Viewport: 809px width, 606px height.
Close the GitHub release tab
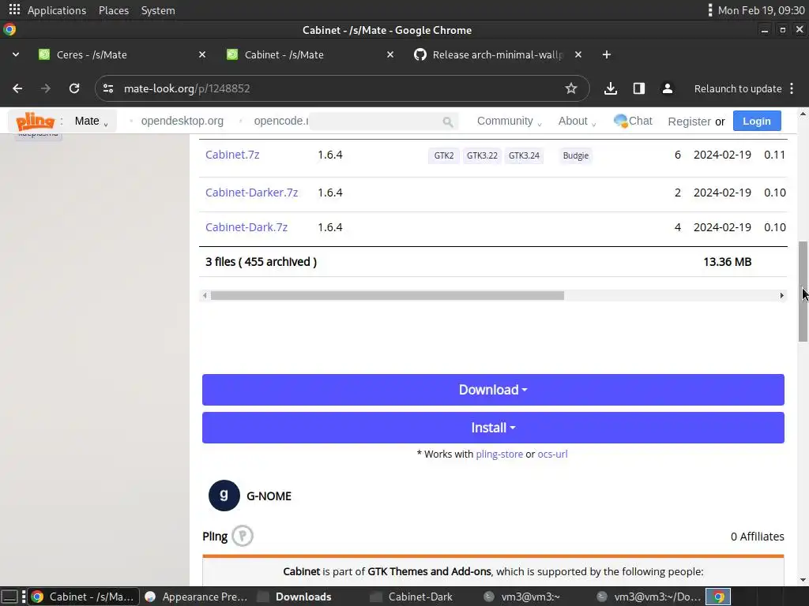[x=578, y=54]
